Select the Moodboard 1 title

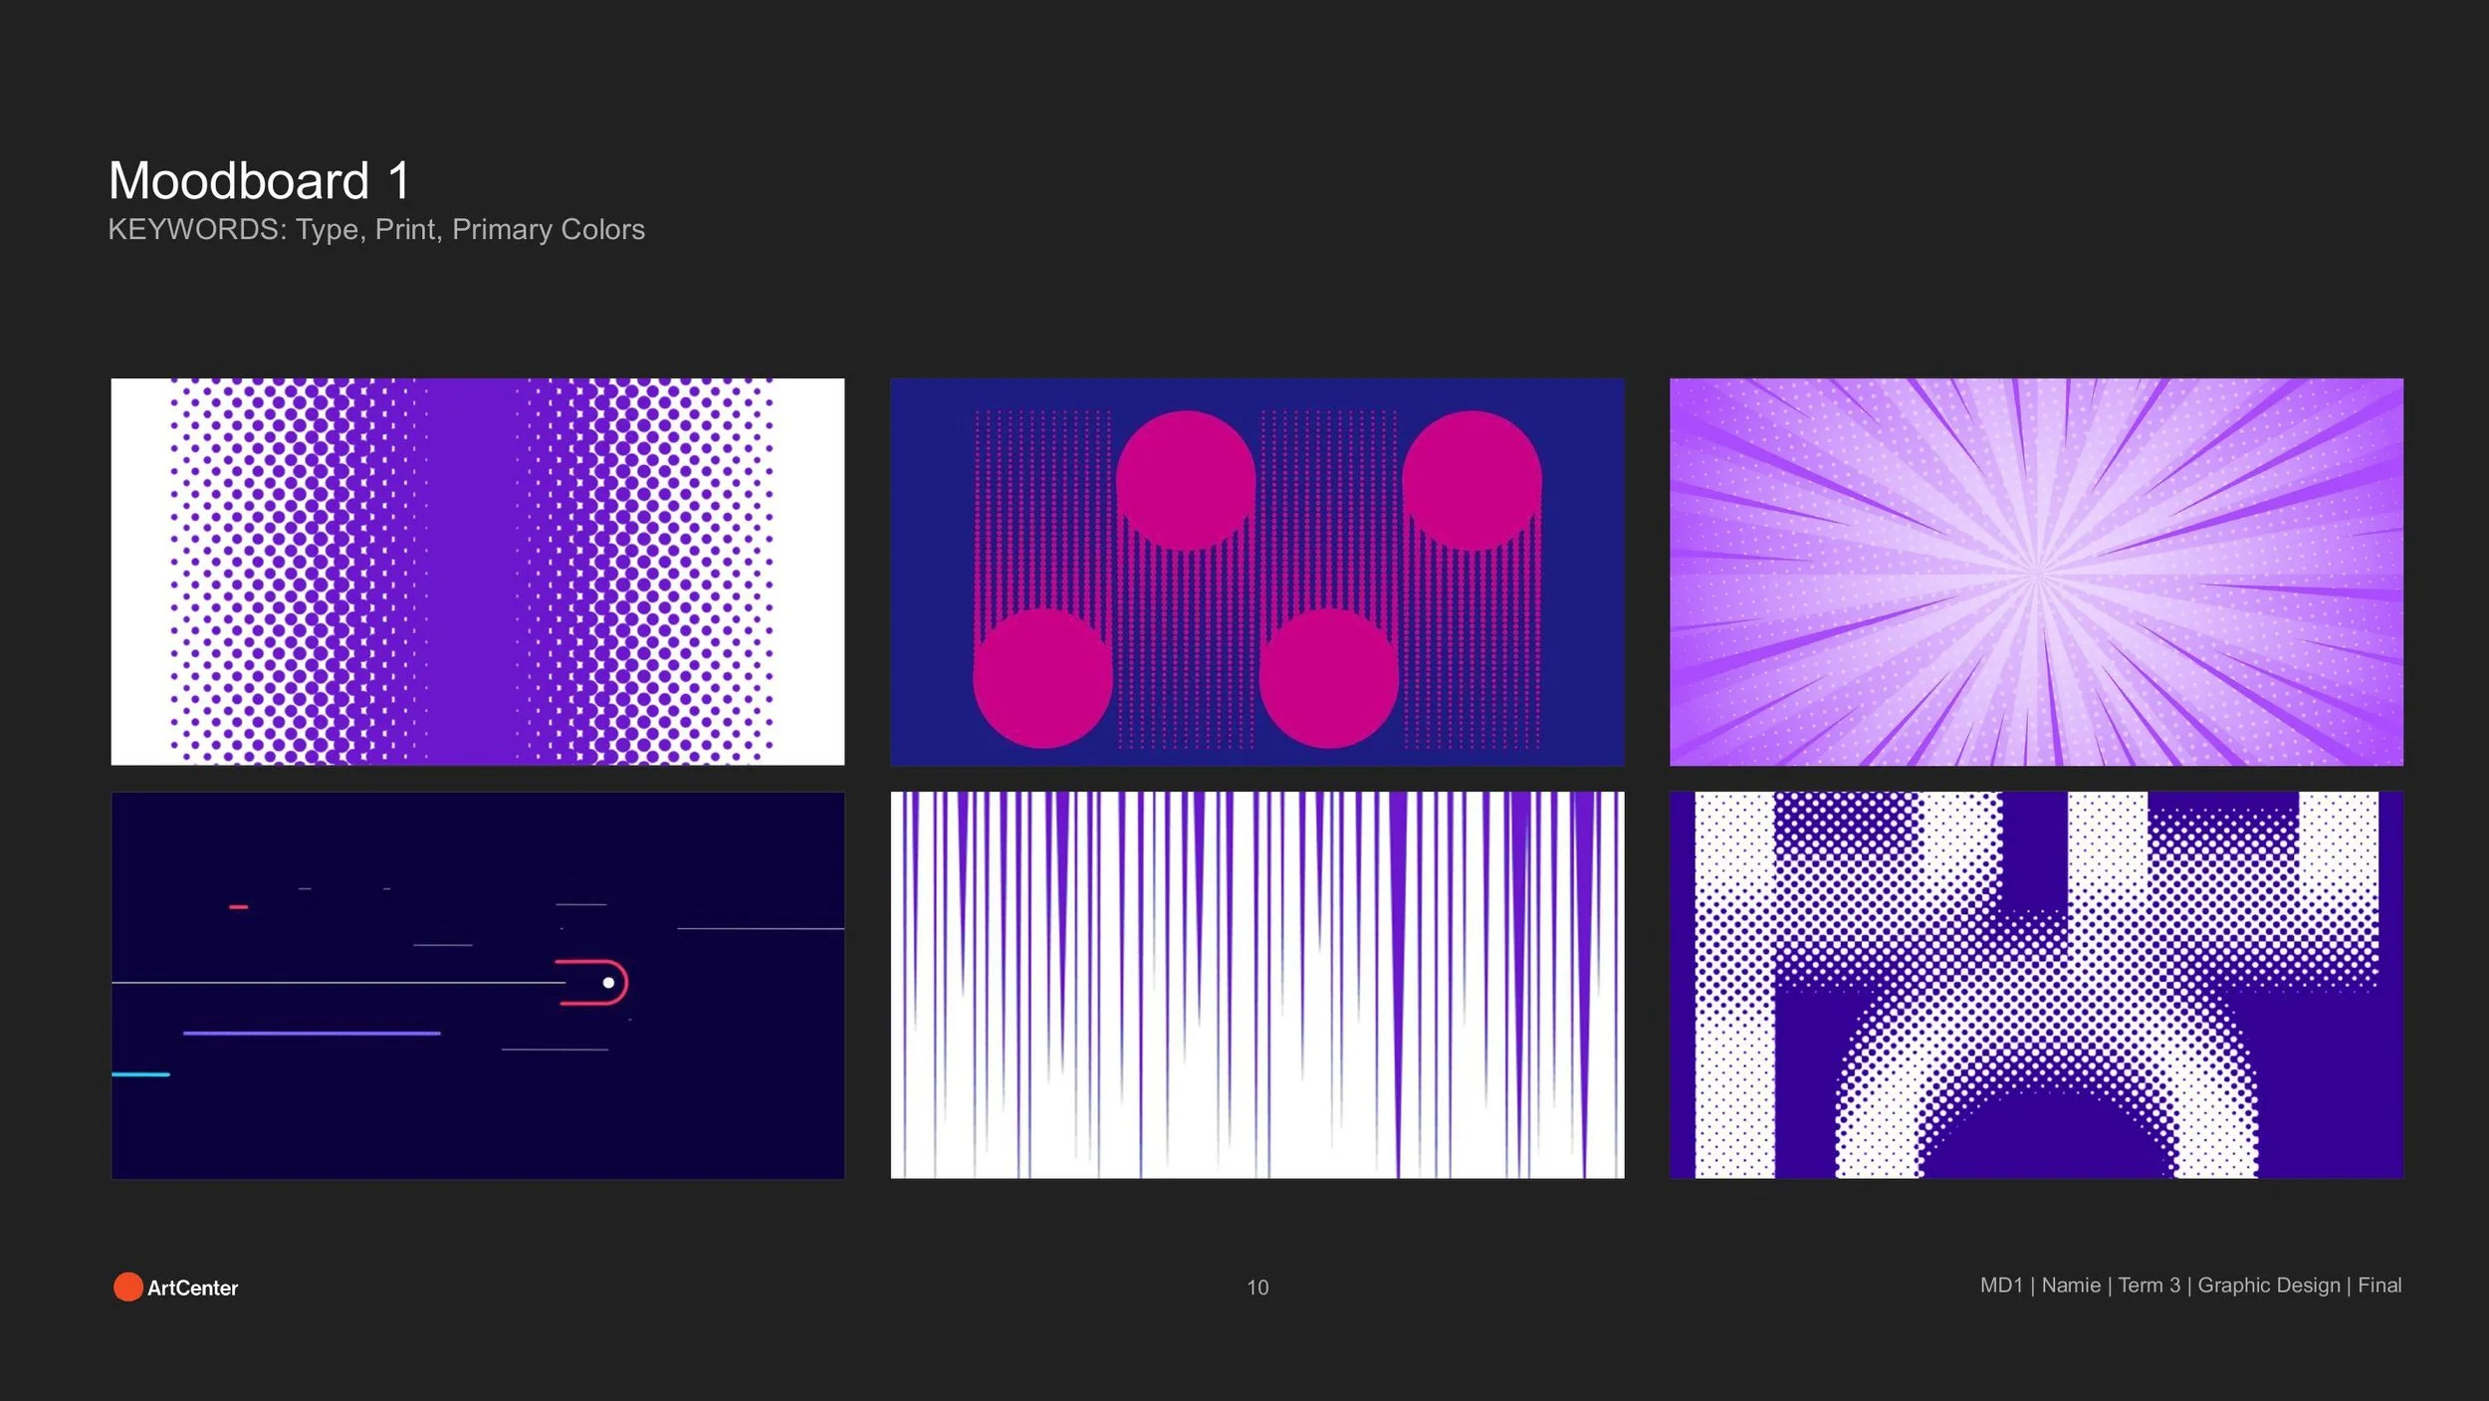[259, 181]
